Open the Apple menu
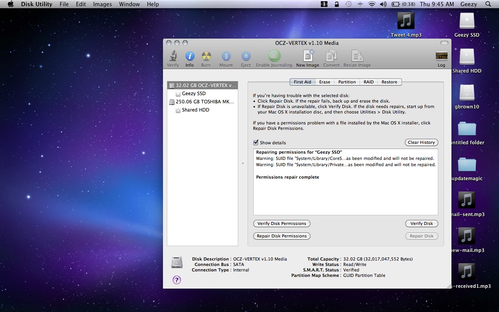The width and height of the screenshot is (499, 312). pos(11,4)
